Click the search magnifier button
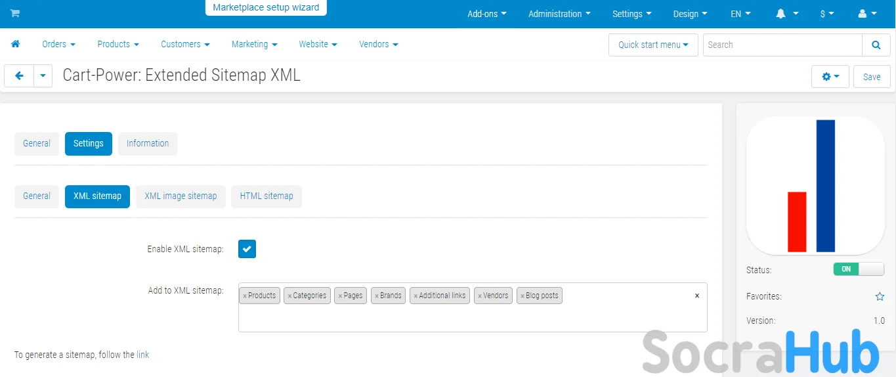 (x=876, y=45)
